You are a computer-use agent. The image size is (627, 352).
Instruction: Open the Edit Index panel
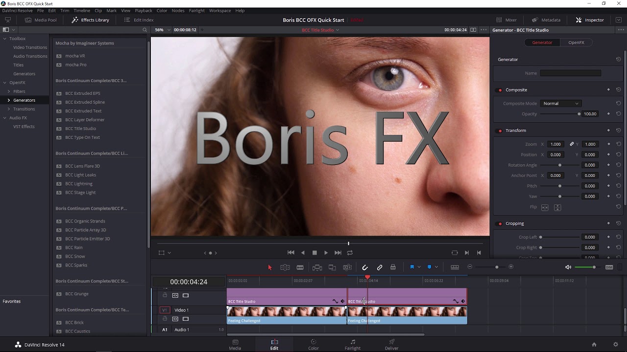[x=139, y=20]
